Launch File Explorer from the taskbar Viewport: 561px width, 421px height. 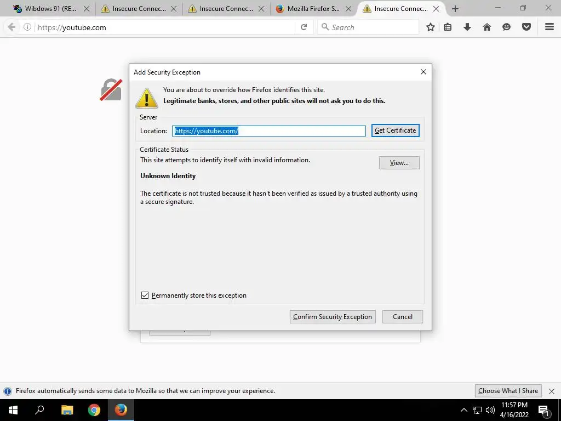pos(67,410)
